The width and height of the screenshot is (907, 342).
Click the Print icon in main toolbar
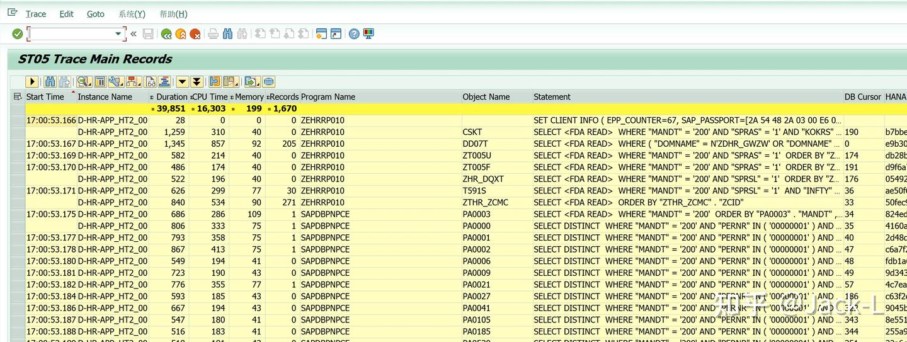(x=213, y=34)
